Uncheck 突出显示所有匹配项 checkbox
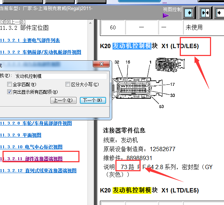This screenshot has height=205, width=224. pos(9,92)
